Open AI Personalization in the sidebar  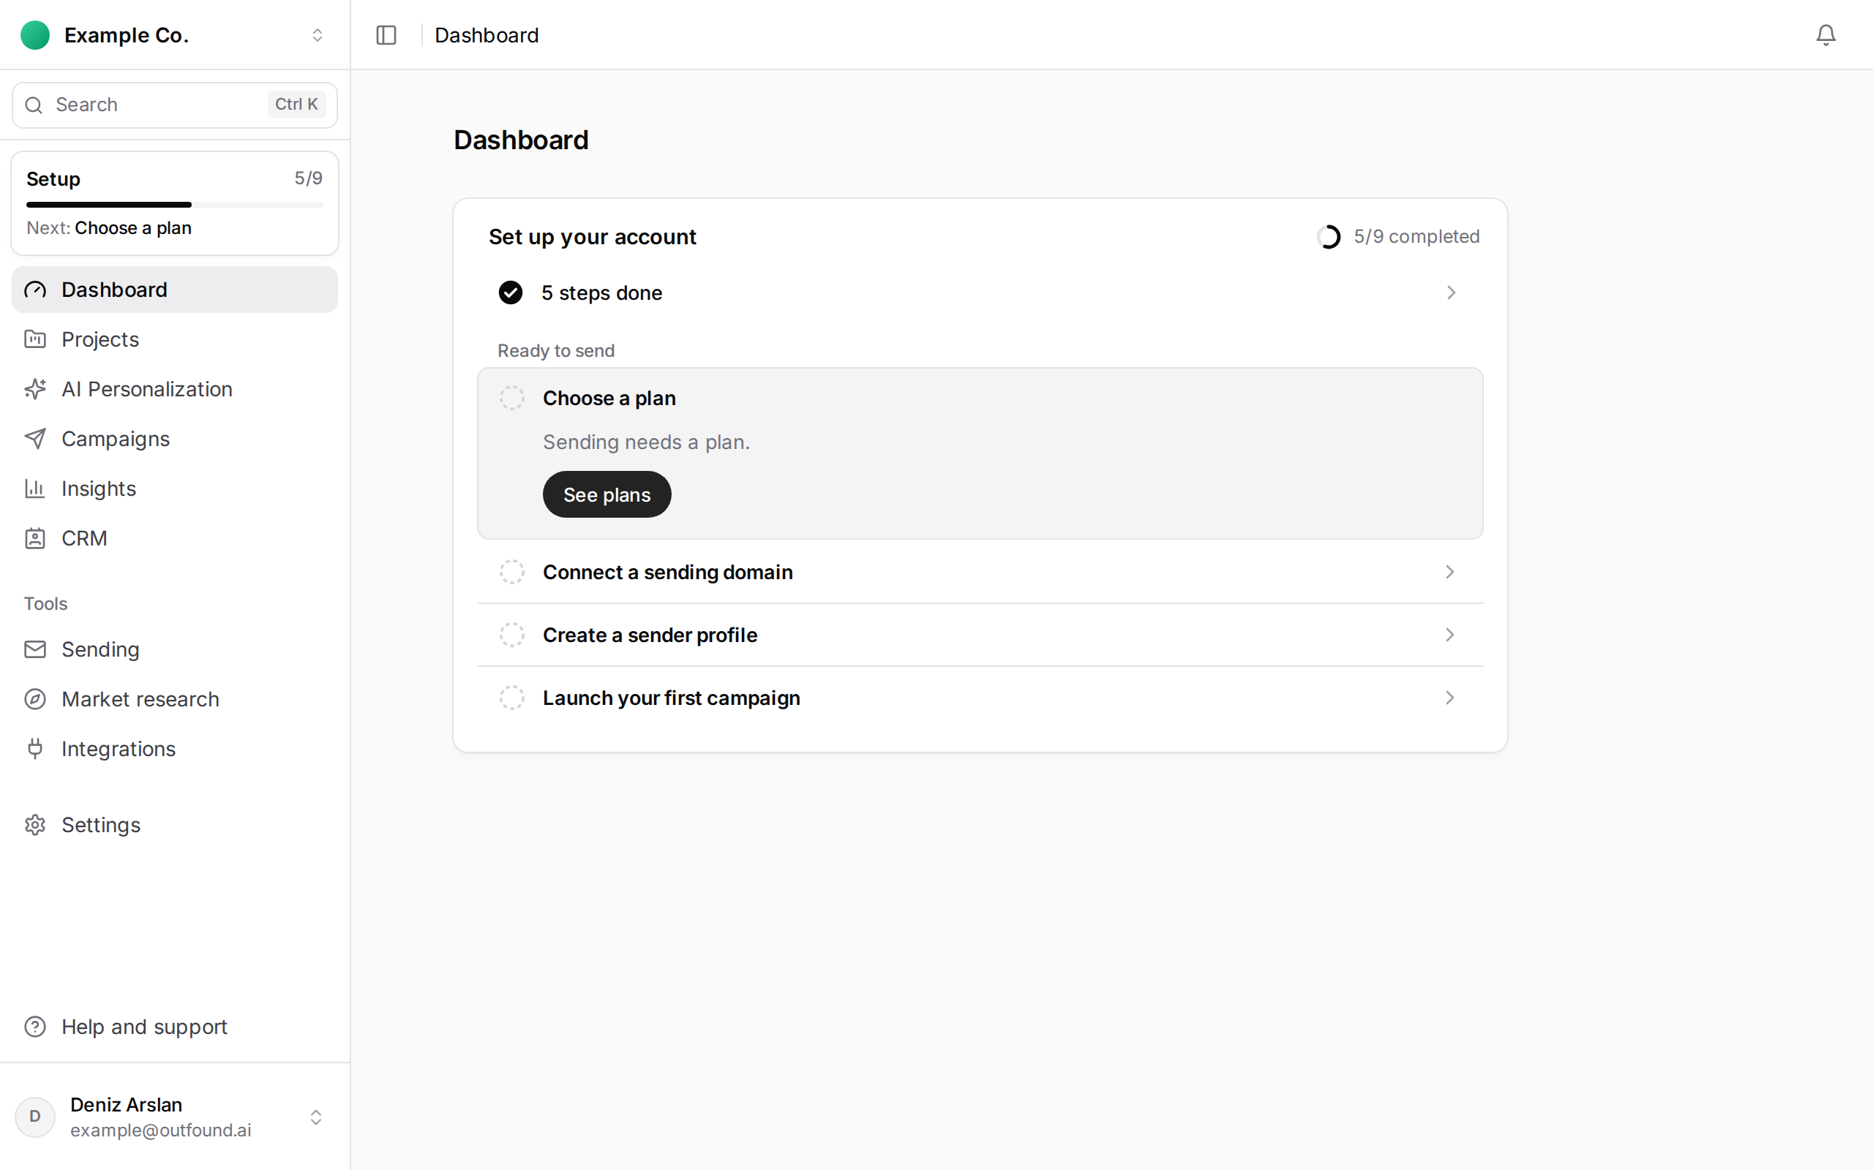(x=175, y=388)
